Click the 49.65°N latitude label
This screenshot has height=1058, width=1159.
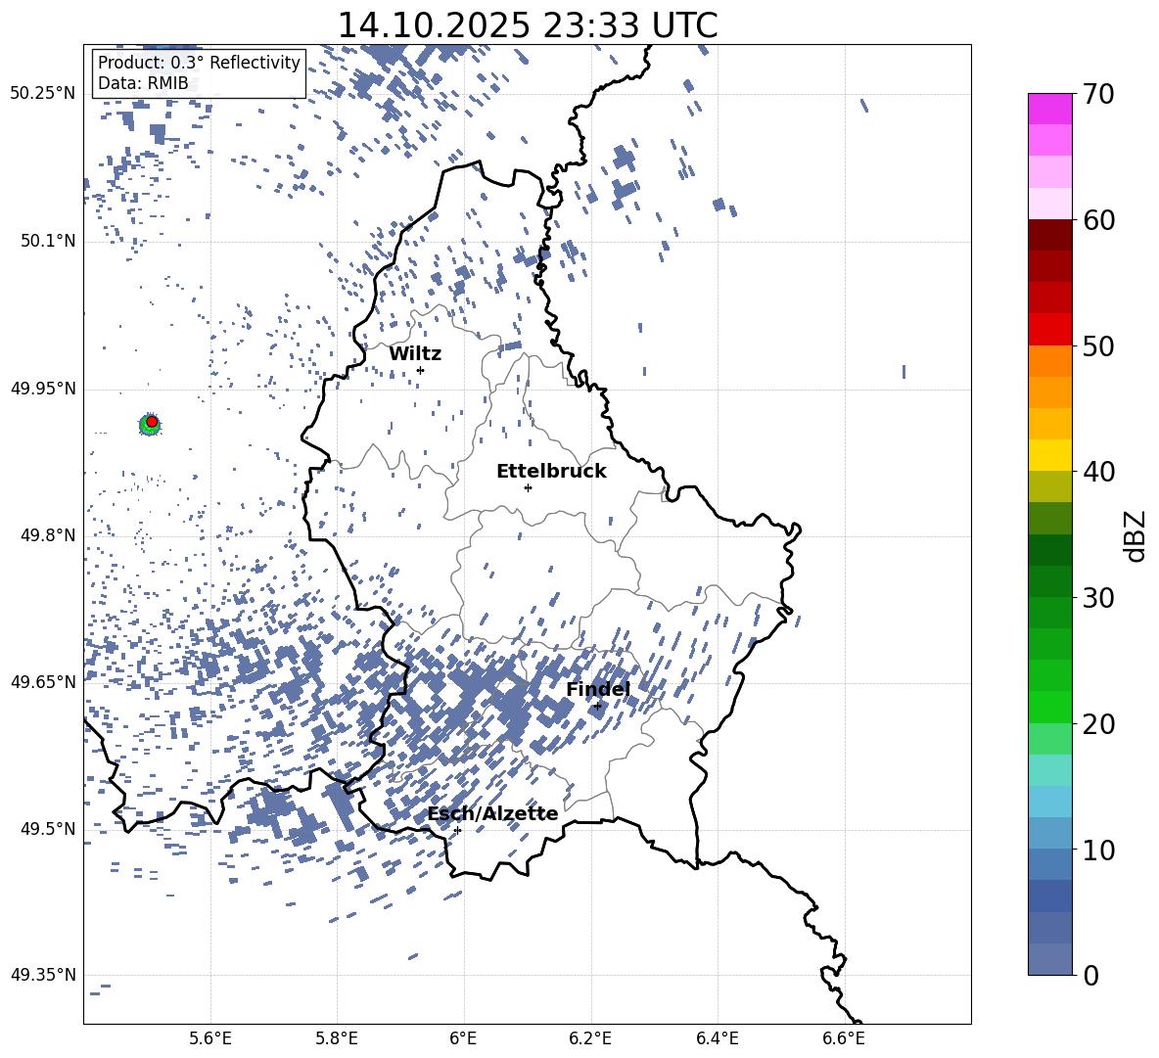click(x=43, y=682)
